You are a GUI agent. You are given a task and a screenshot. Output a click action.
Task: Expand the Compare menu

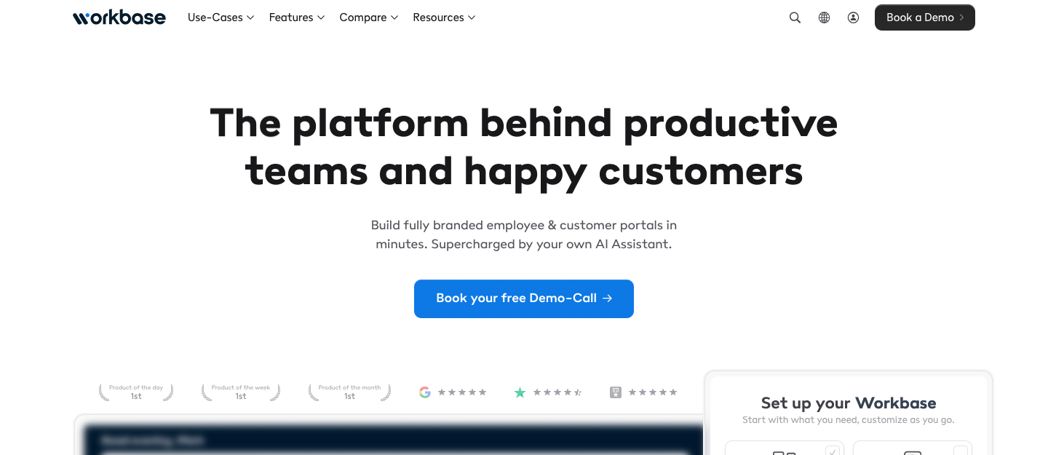(x=369, y=17)
